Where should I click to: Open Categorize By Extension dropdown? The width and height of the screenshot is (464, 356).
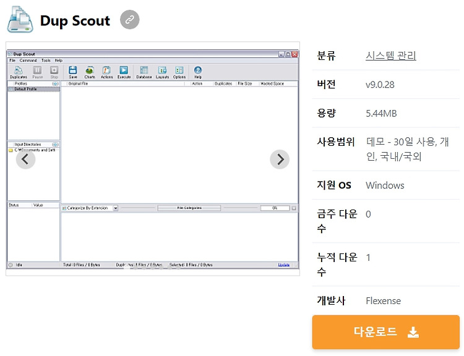(x=90, y=208)
